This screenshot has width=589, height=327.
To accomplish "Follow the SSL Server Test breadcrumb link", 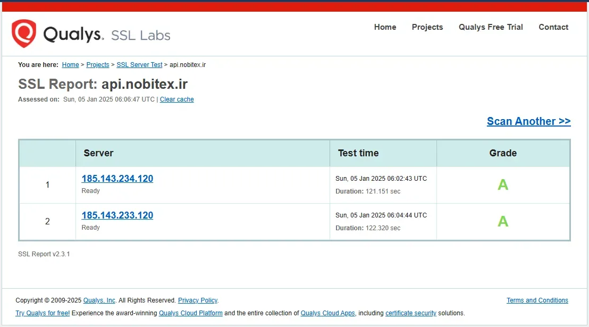I will click(139, 65).
